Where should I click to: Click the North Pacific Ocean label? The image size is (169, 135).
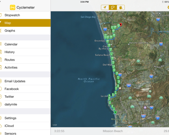point(89,80)
